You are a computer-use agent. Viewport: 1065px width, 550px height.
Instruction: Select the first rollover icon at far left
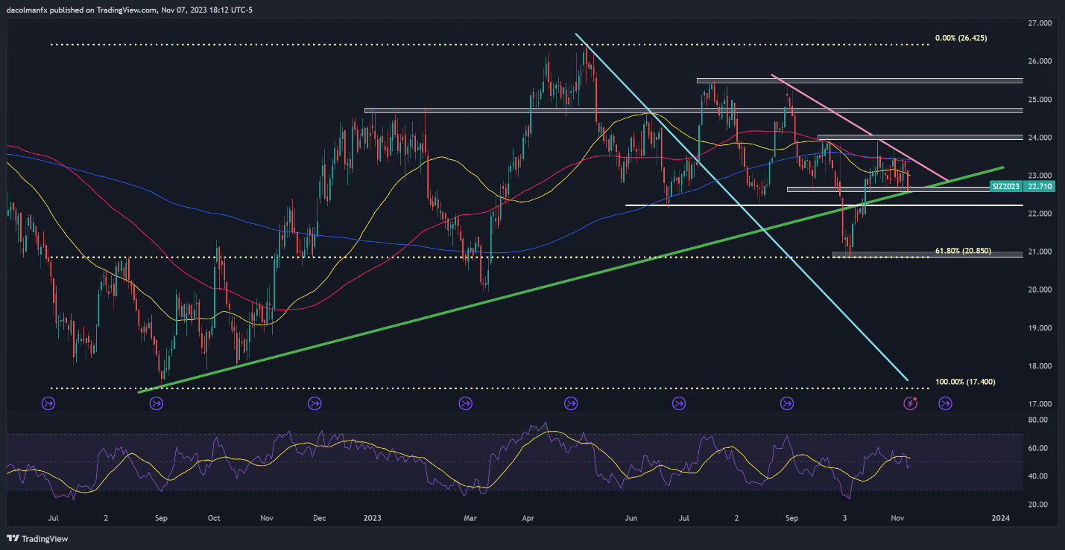point(48,403)
